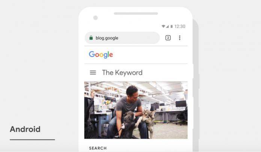Viewport: 261px width, 152px height.
Task: Click the 12:30 clock in status bar
Action: (180, 27)
